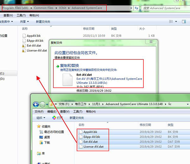Click 每日工作 breadcrumb in lic window
Screen dimensions: 190x164
pos(80,104)
